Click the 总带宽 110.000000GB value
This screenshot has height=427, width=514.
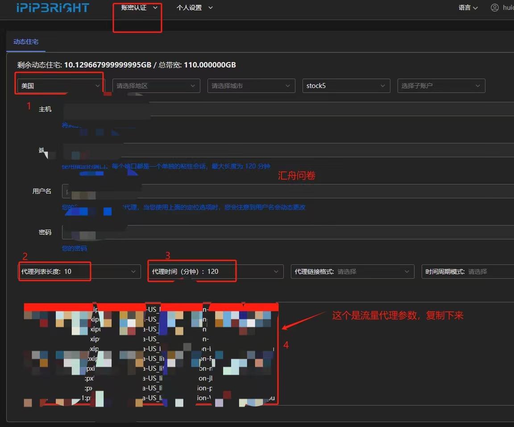point(210,65)
